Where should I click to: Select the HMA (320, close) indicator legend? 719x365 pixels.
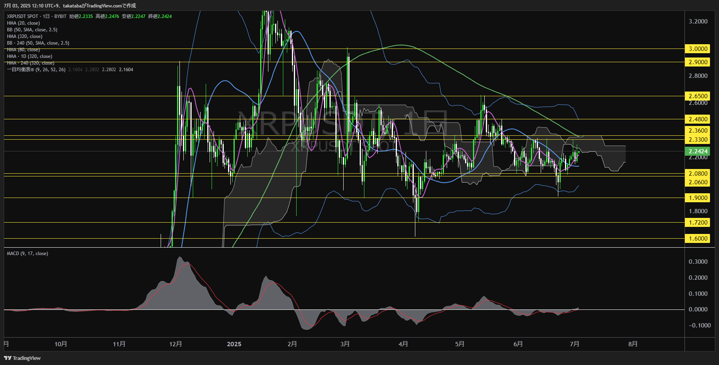[x=25, y=36]
